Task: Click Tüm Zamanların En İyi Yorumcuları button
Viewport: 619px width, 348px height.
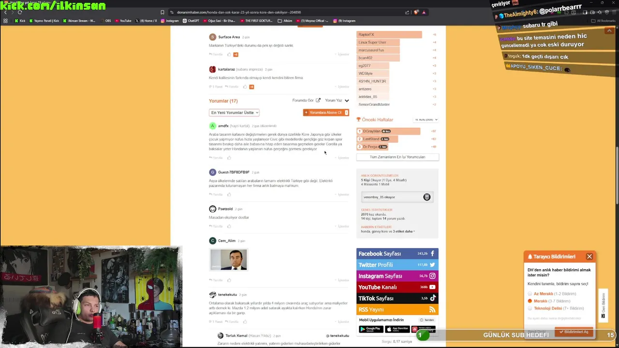Action: [398, 157]
